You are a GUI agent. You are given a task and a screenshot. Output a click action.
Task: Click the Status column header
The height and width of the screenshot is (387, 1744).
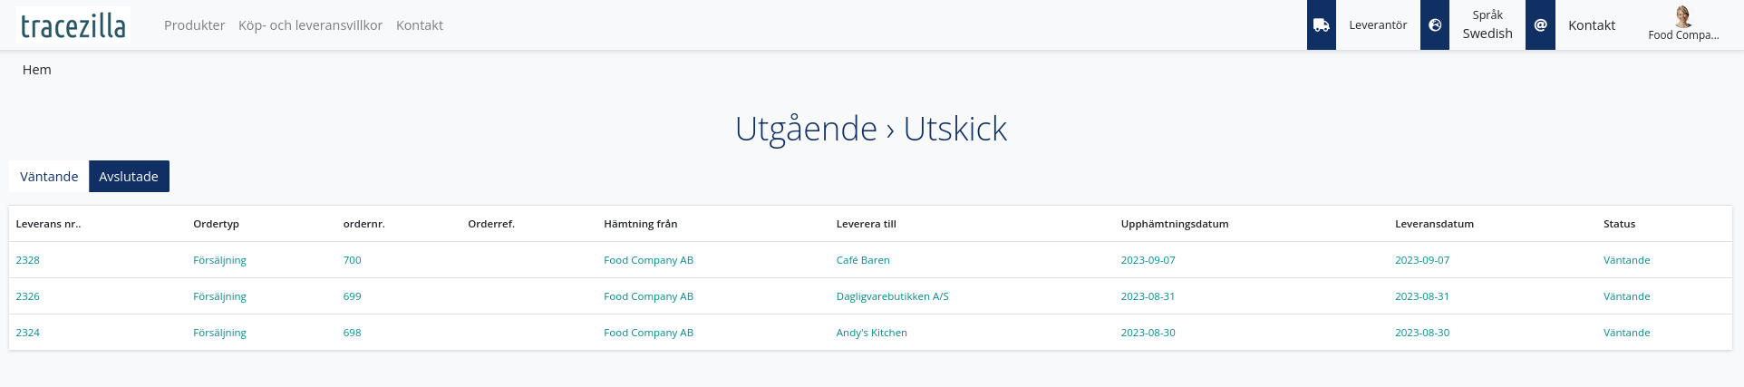click(x=1619, y=224)
